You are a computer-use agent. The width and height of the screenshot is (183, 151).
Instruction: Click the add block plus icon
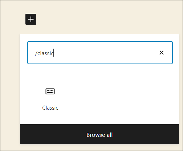coord(31,19)
